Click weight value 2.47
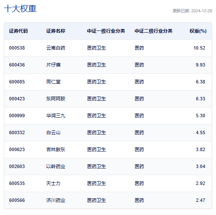This screenshot has height=215, width=216. click(200, 200)
